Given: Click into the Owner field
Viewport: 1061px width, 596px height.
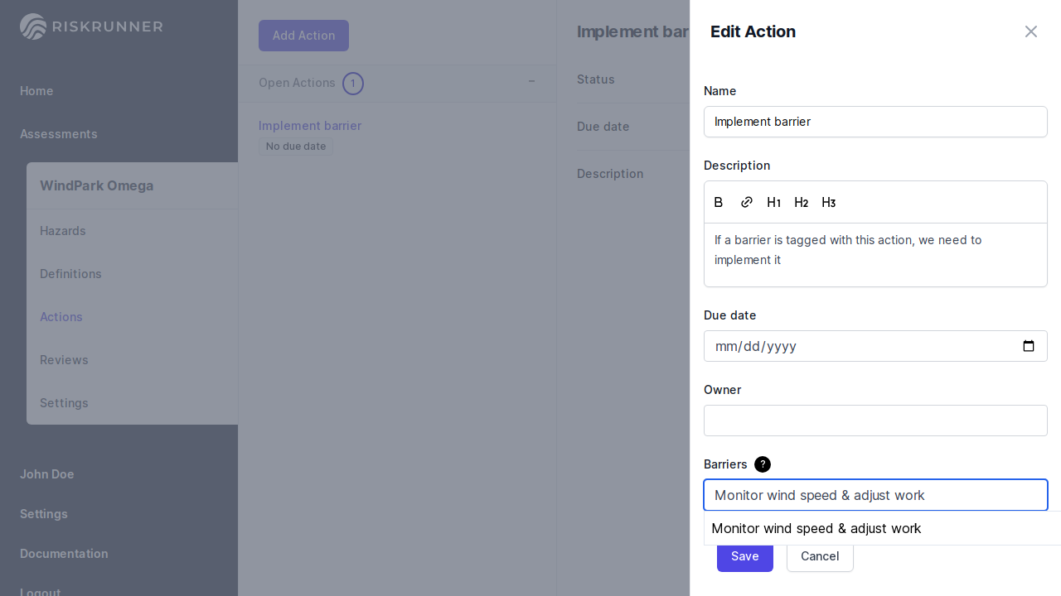Looking at the screenshot, I should [875, 421].
